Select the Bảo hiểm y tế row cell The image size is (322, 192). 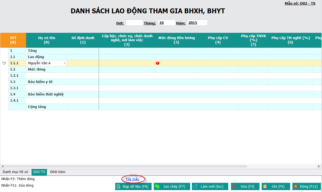tap(47, 82)
